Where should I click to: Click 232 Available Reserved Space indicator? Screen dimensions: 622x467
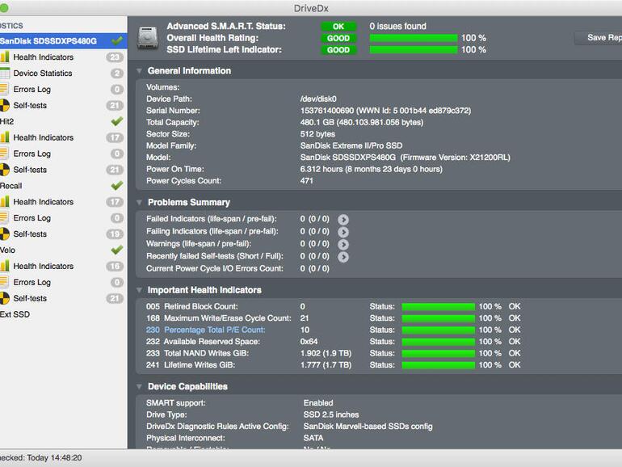point(203,342)
